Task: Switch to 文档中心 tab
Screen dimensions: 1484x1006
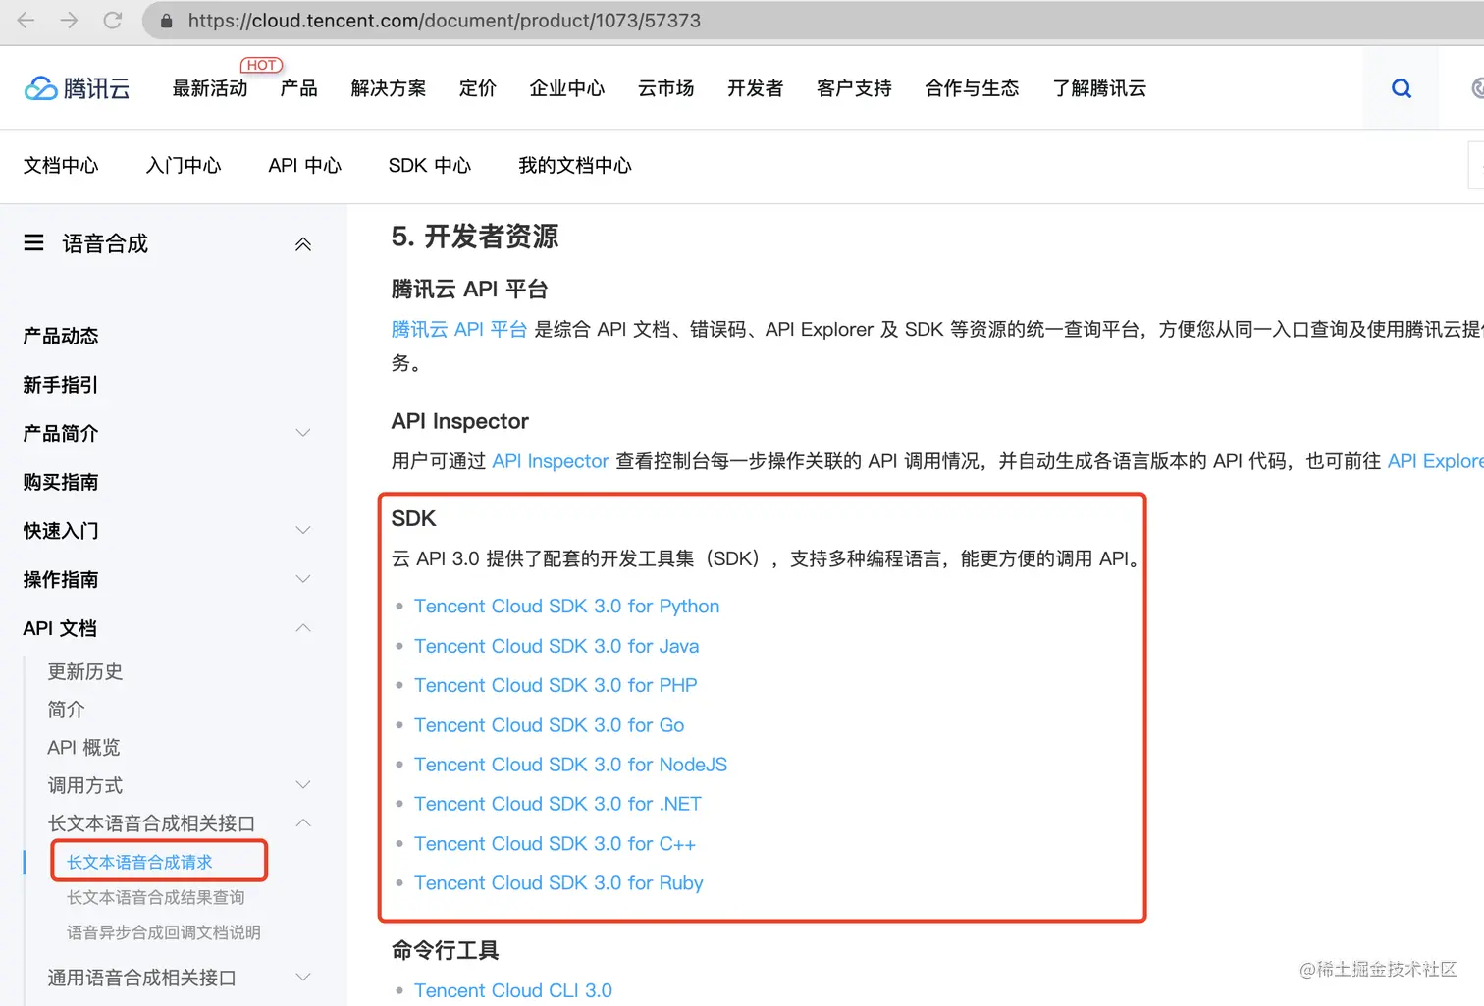Action: pos(61,166)
